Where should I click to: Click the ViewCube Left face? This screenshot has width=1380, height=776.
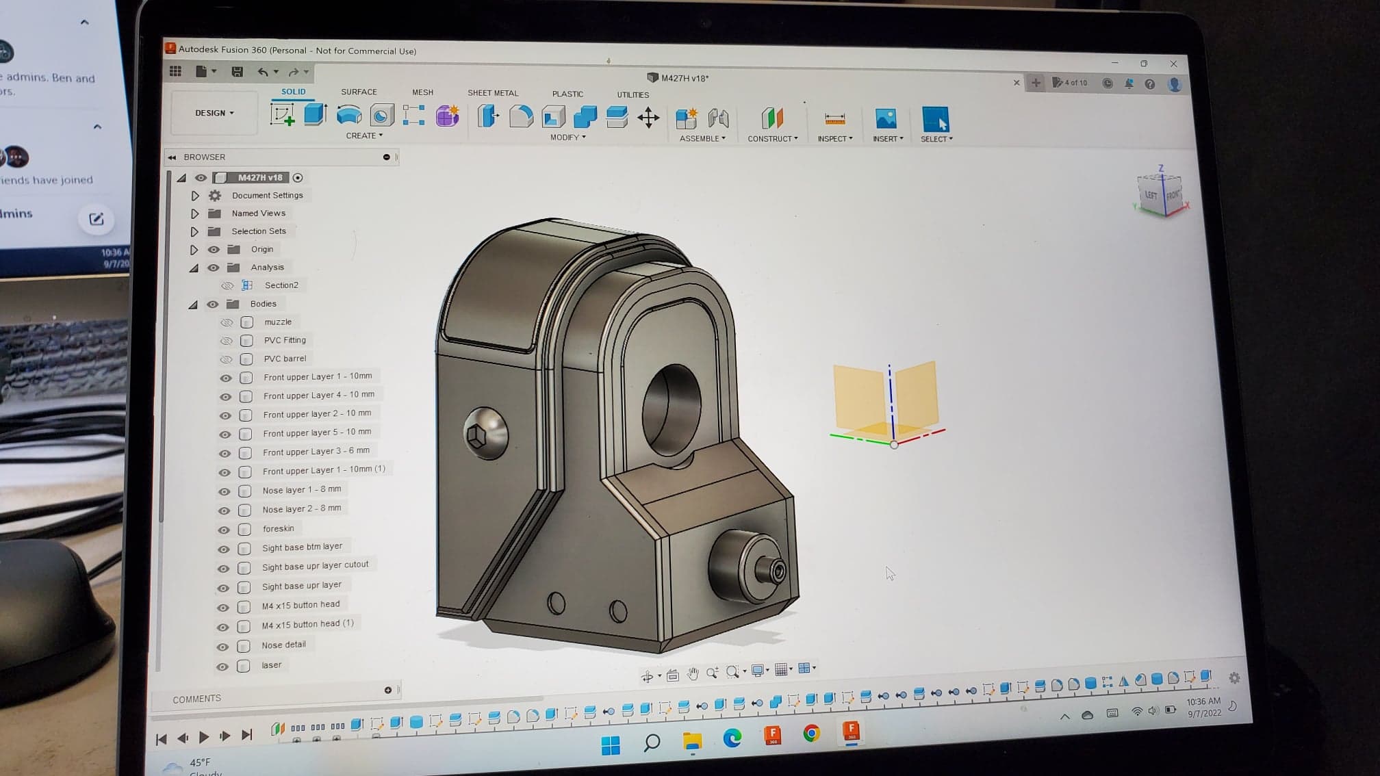click(1151, 195)
